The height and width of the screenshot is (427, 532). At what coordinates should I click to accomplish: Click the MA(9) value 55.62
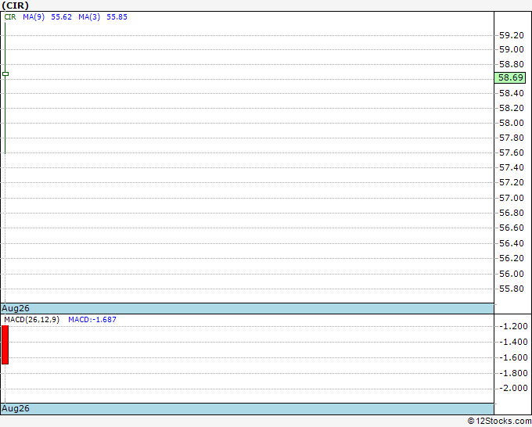[x=61, y=17]
